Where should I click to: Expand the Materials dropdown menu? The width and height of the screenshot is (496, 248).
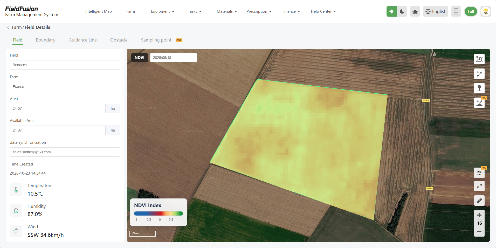(227, 11)
